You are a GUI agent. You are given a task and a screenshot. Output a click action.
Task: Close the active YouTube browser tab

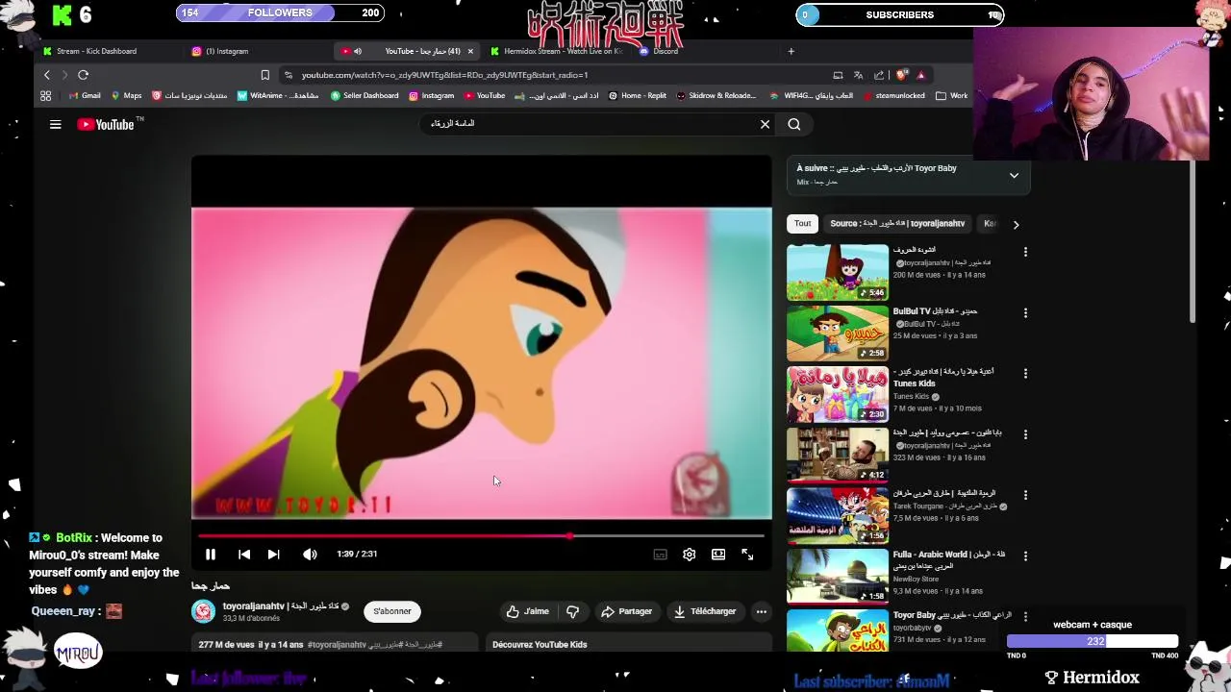[470, 51]
